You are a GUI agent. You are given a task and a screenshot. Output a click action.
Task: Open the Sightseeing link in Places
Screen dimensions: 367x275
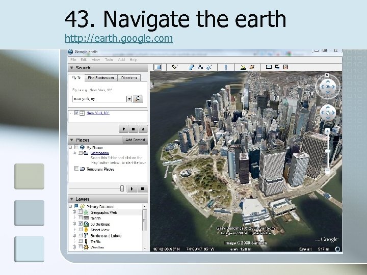point(99,153)
